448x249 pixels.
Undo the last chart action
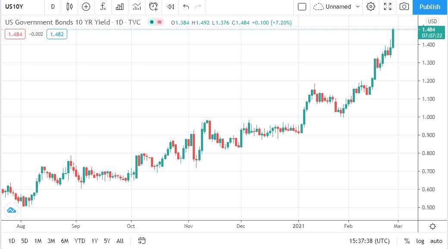(x=186, y=6)
